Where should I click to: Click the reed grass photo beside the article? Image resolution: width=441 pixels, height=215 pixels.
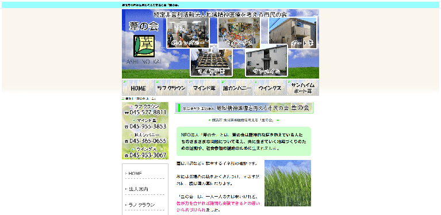[287, 183]
